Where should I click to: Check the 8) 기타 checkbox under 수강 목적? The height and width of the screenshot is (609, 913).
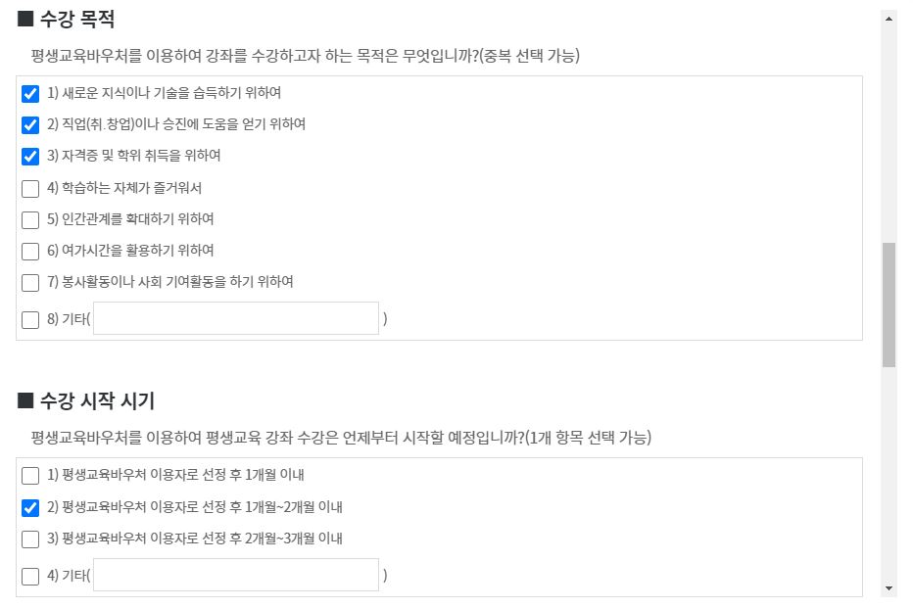pyautogui.click(x=30, y=320)
